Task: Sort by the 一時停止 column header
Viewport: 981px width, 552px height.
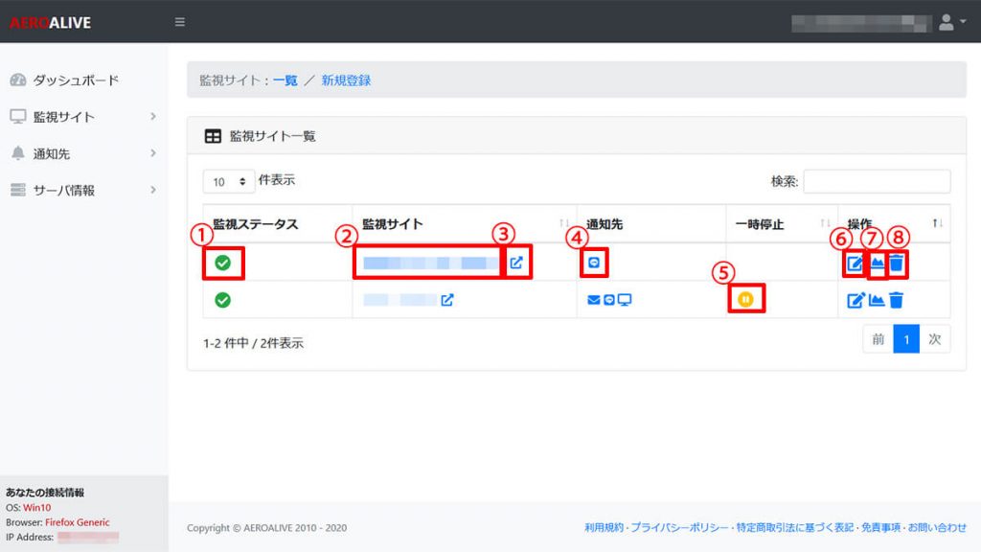Action: (782, 224)
